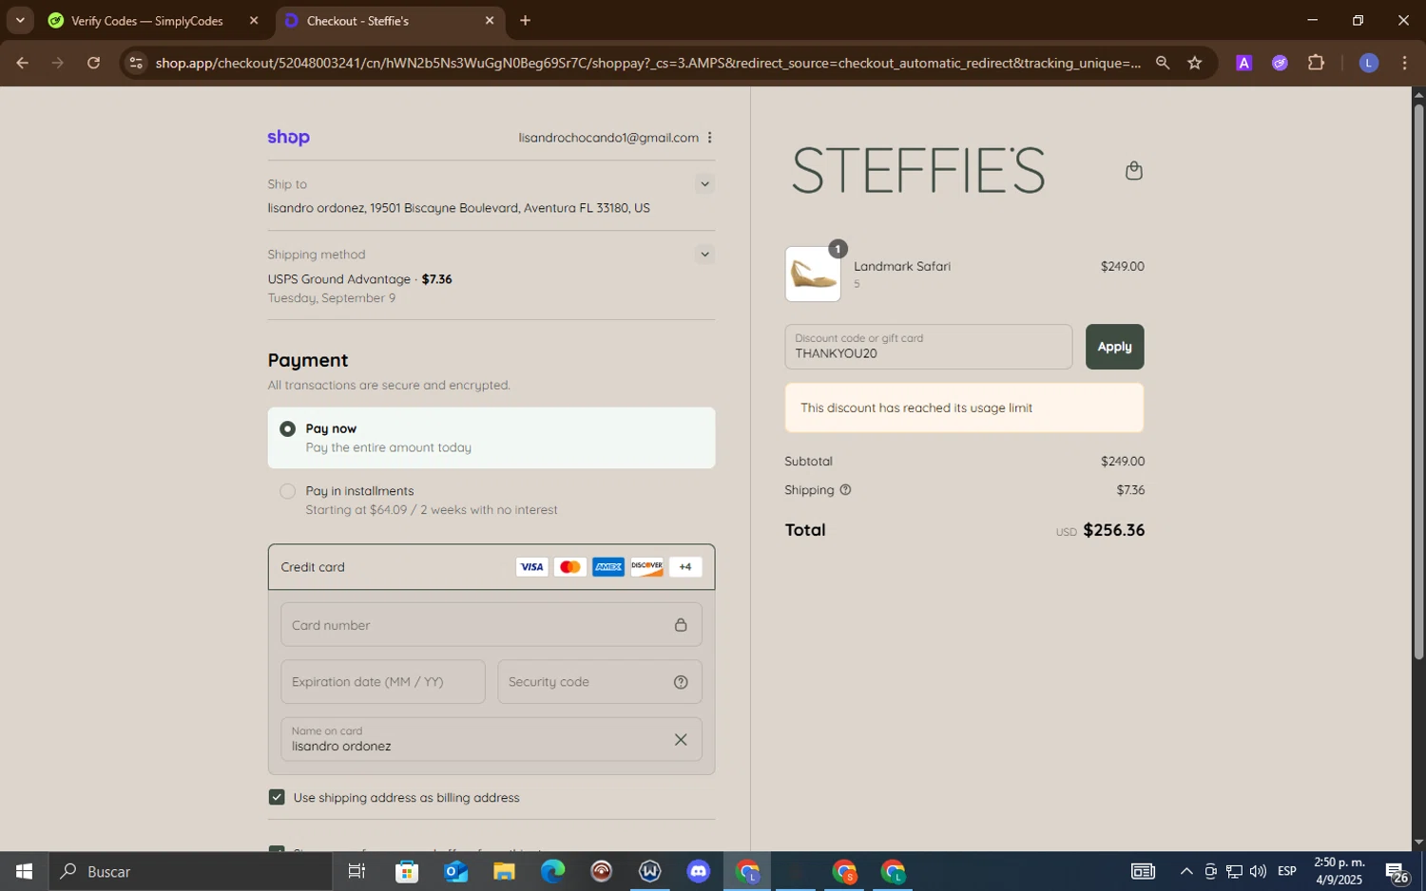This screenshot has height=891, width=1426.
Task: Click the Steffie's store logo
Action: click(917, 170)
